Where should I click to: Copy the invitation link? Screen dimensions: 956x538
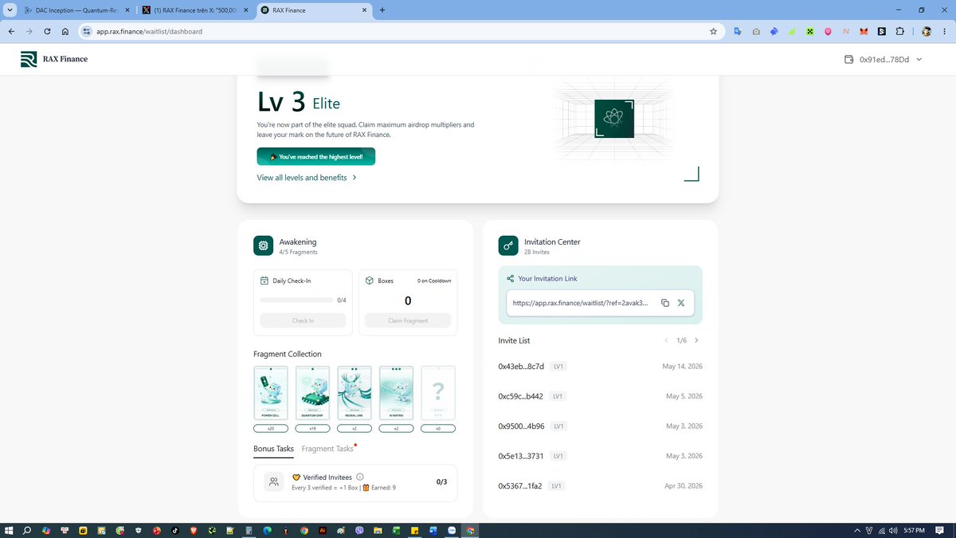point(665,303)
